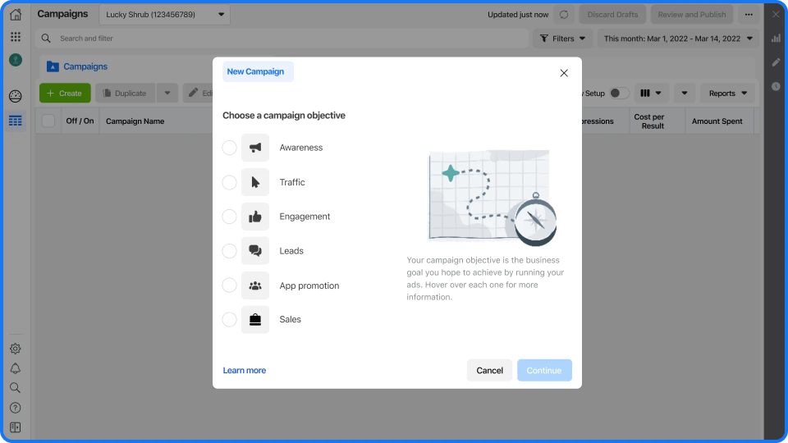
Task: Click the App promotion people icon
Action: pos(255,285)
